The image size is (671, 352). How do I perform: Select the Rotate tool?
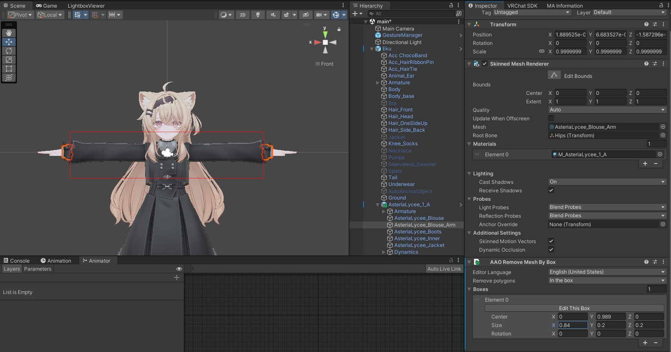point(8,51)
